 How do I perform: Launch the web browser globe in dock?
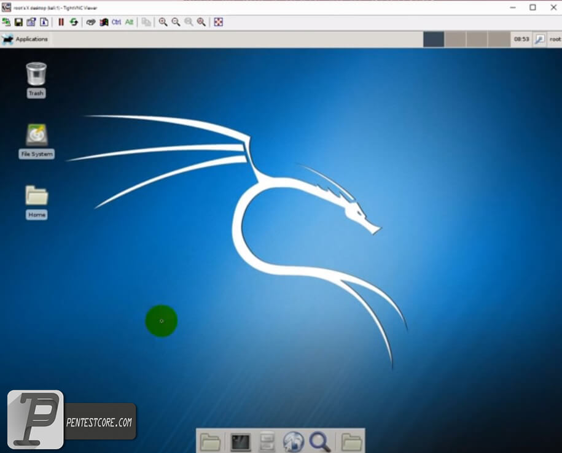click(x=294, y=441)
